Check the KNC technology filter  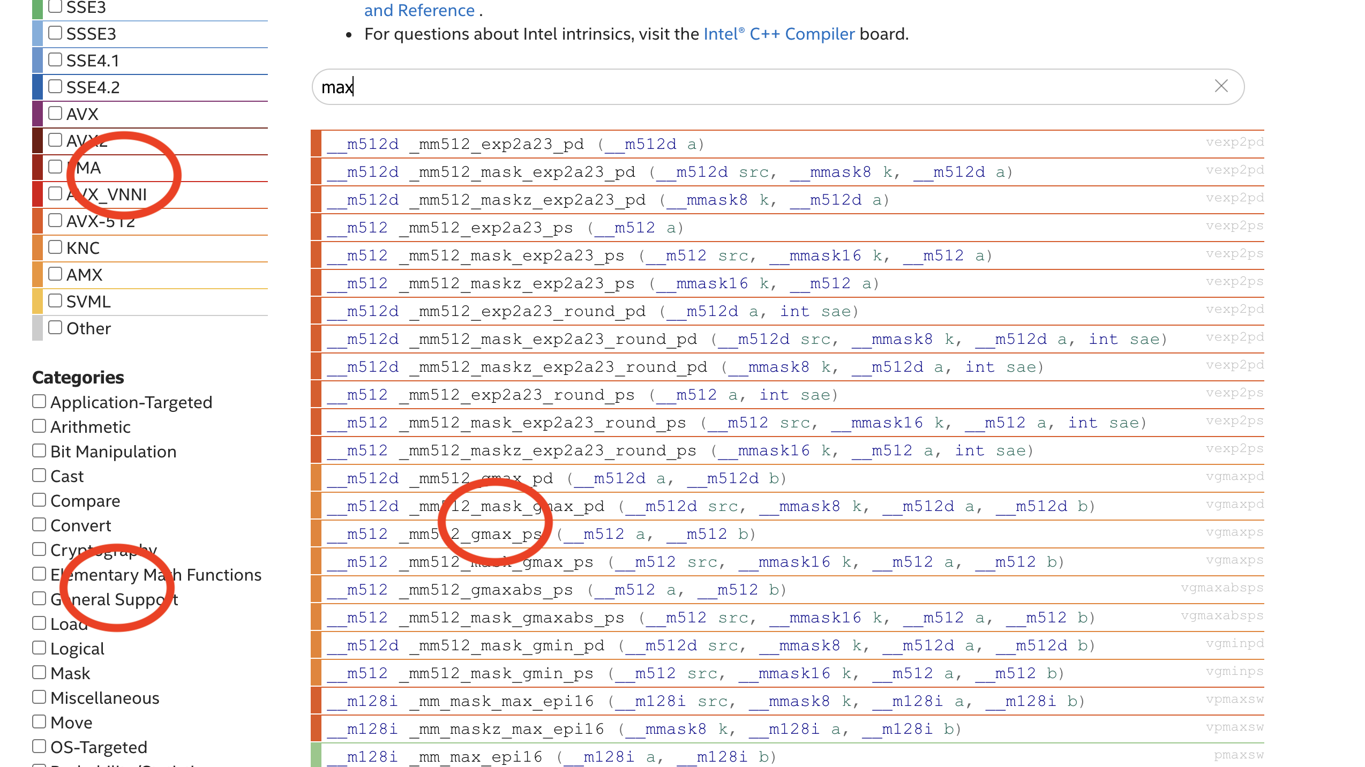coord(55,247)
